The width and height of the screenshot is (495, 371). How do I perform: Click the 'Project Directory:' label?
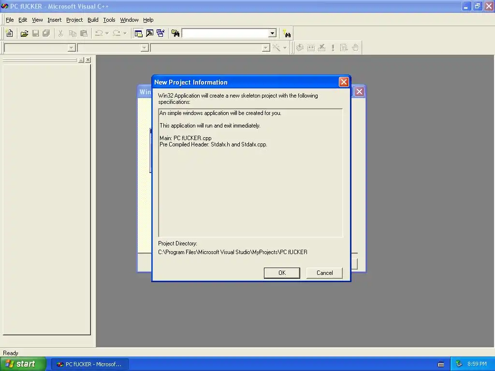point(177,243)
